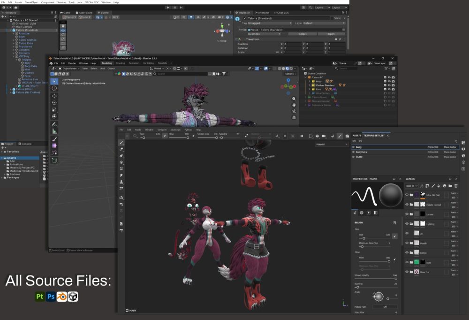The height and width of the screenshot is (320, 469).
Task: Select Blender's Scale tool
Action: pyautogui.click(x=54, y=110)
